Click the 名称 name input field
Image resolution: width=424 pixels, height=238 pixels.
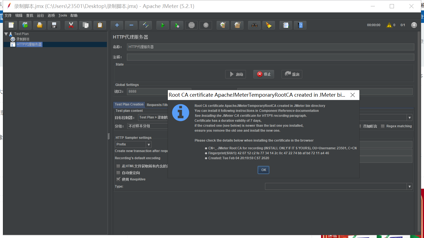271,47
